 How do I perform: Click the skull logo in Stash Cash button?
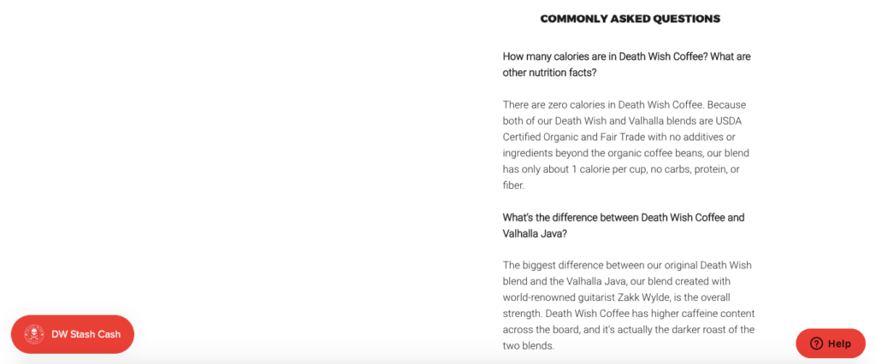(34, 334)
